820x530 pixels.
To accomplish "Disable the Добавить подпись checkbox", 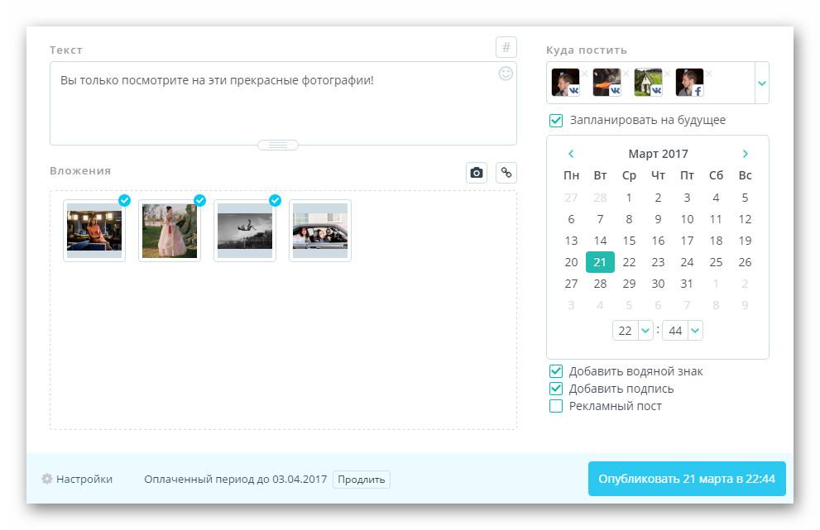I will [x=556, y=389].
